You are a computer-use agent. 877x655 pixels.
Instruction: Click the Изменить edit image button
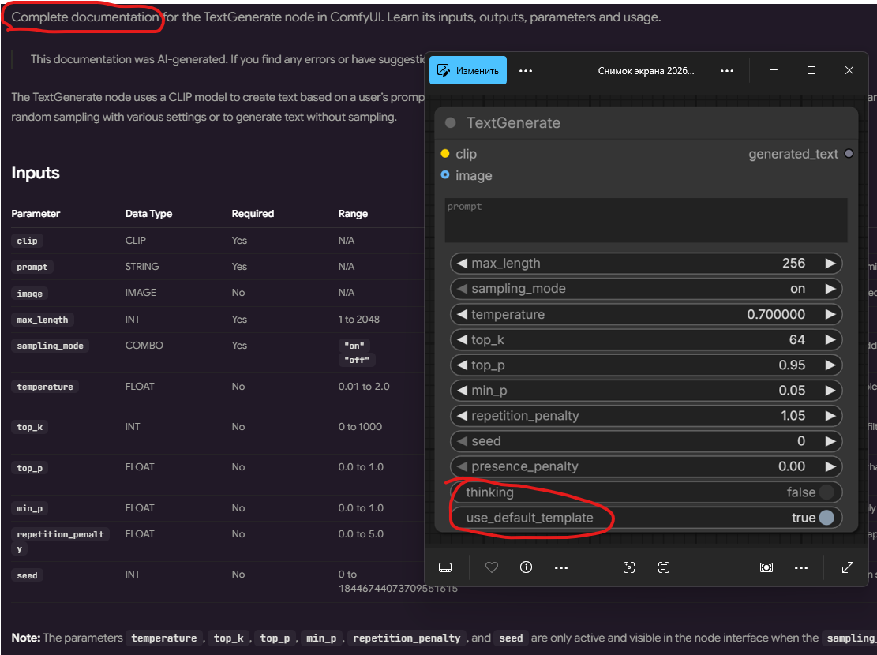click(x=468, y=70)
